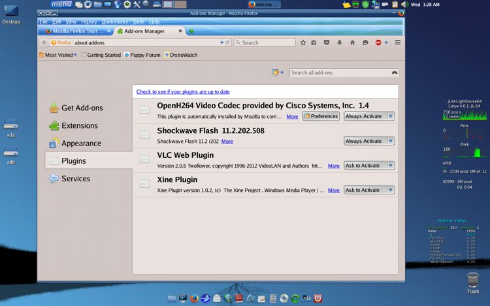Open the CD disc icon in the dock

coord(284,299)
